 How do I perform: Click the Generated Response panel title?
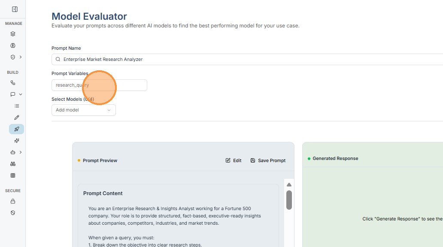click(335, 158)
